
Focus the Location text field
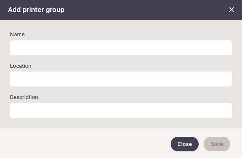click(x=121, y=79)
